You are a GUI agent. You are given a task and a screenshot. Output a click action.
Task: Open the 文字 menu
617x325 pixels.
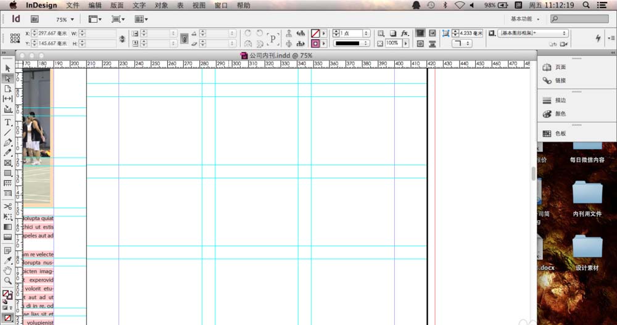139,5
